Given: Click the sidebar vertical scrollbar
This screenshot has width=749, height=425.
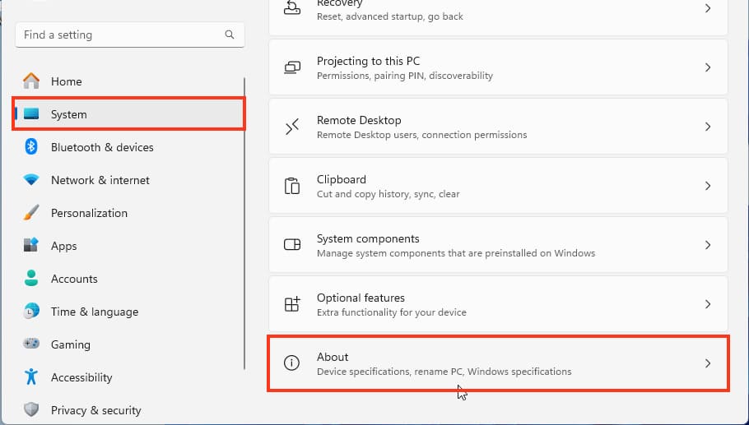Looking at the screenshot, I should click(x=244, y=222).
